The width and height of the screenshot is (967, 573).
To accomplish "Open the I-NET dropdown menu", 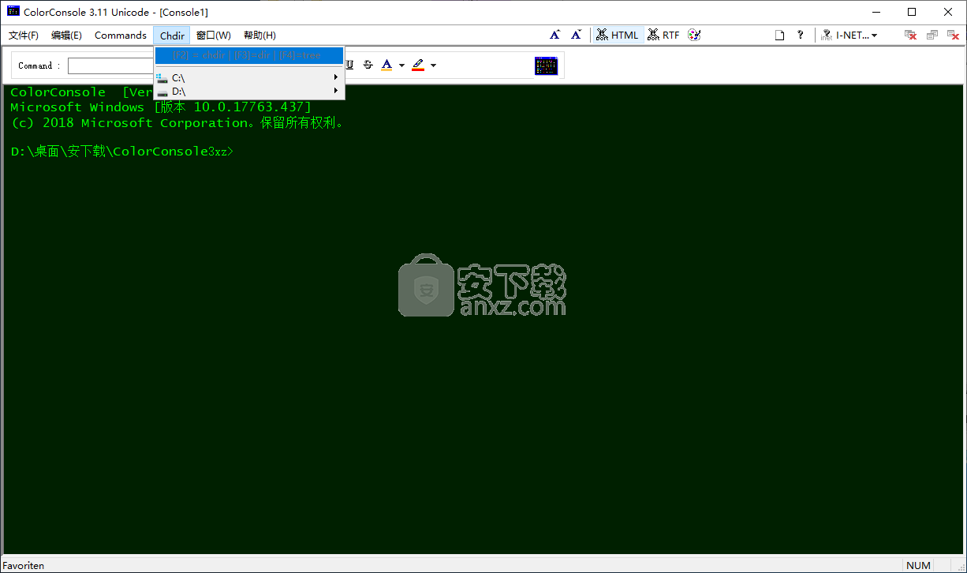I will (x=849, y=35).
